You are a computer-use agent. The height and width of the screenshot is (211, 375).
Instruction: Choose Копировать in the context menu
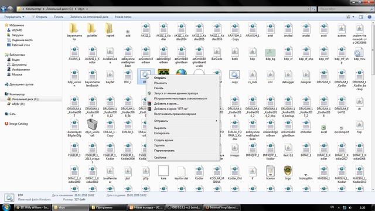[x=162, y=133]
